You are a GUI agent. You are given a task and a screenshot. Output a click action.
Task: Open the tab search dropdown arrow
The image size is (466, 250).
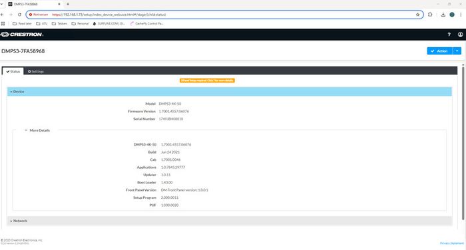pyautogui.click(x=1, y=4)
